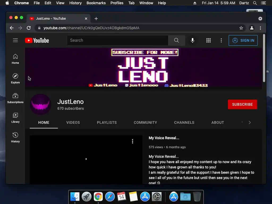Click the red SUBSCRIBE button
The width and height of the screenshot is (272, 204).
coord(242,104)
